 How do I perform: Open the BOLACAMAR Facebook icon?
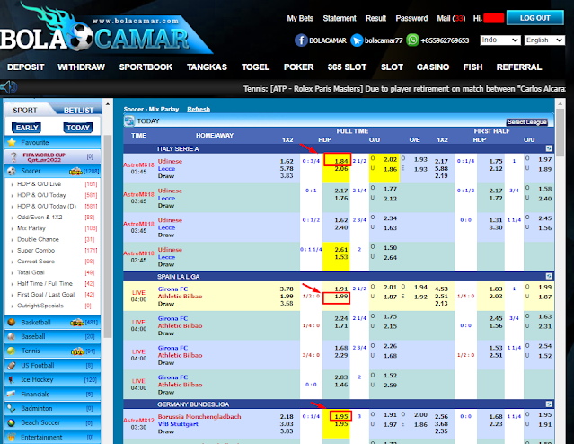[x=301, y=40]
